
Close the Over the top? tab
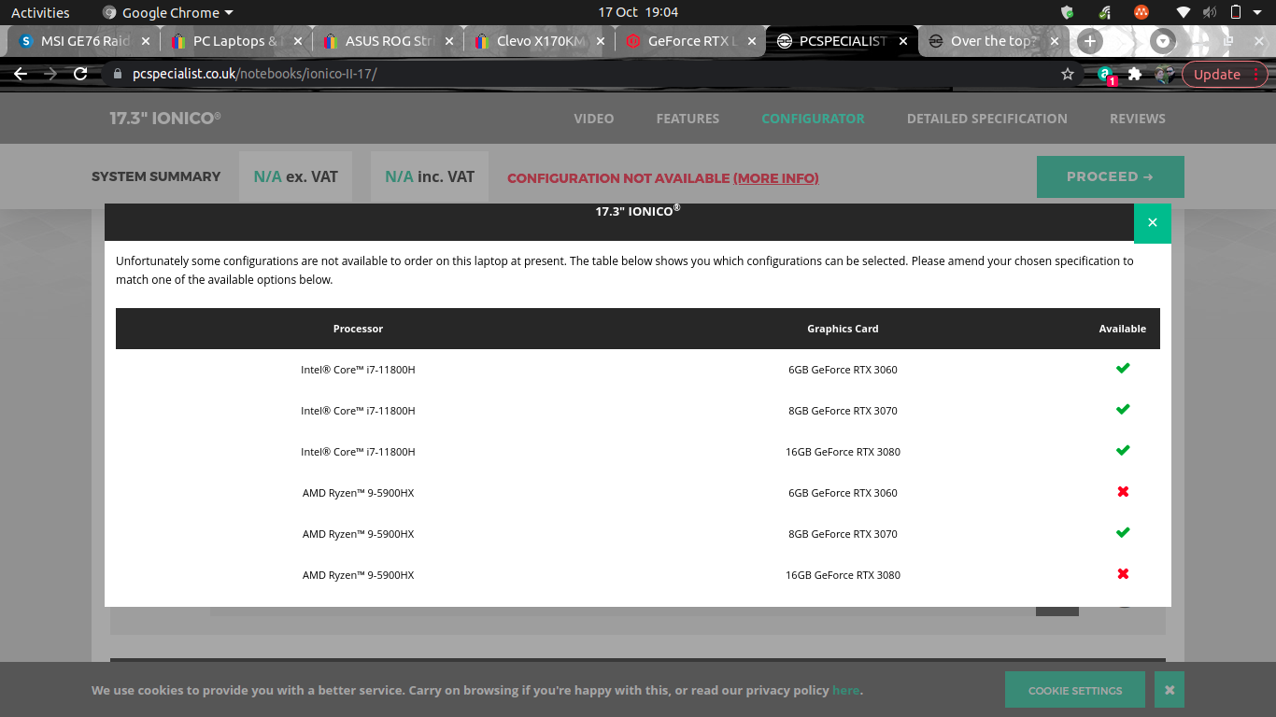coord(1055,41)
